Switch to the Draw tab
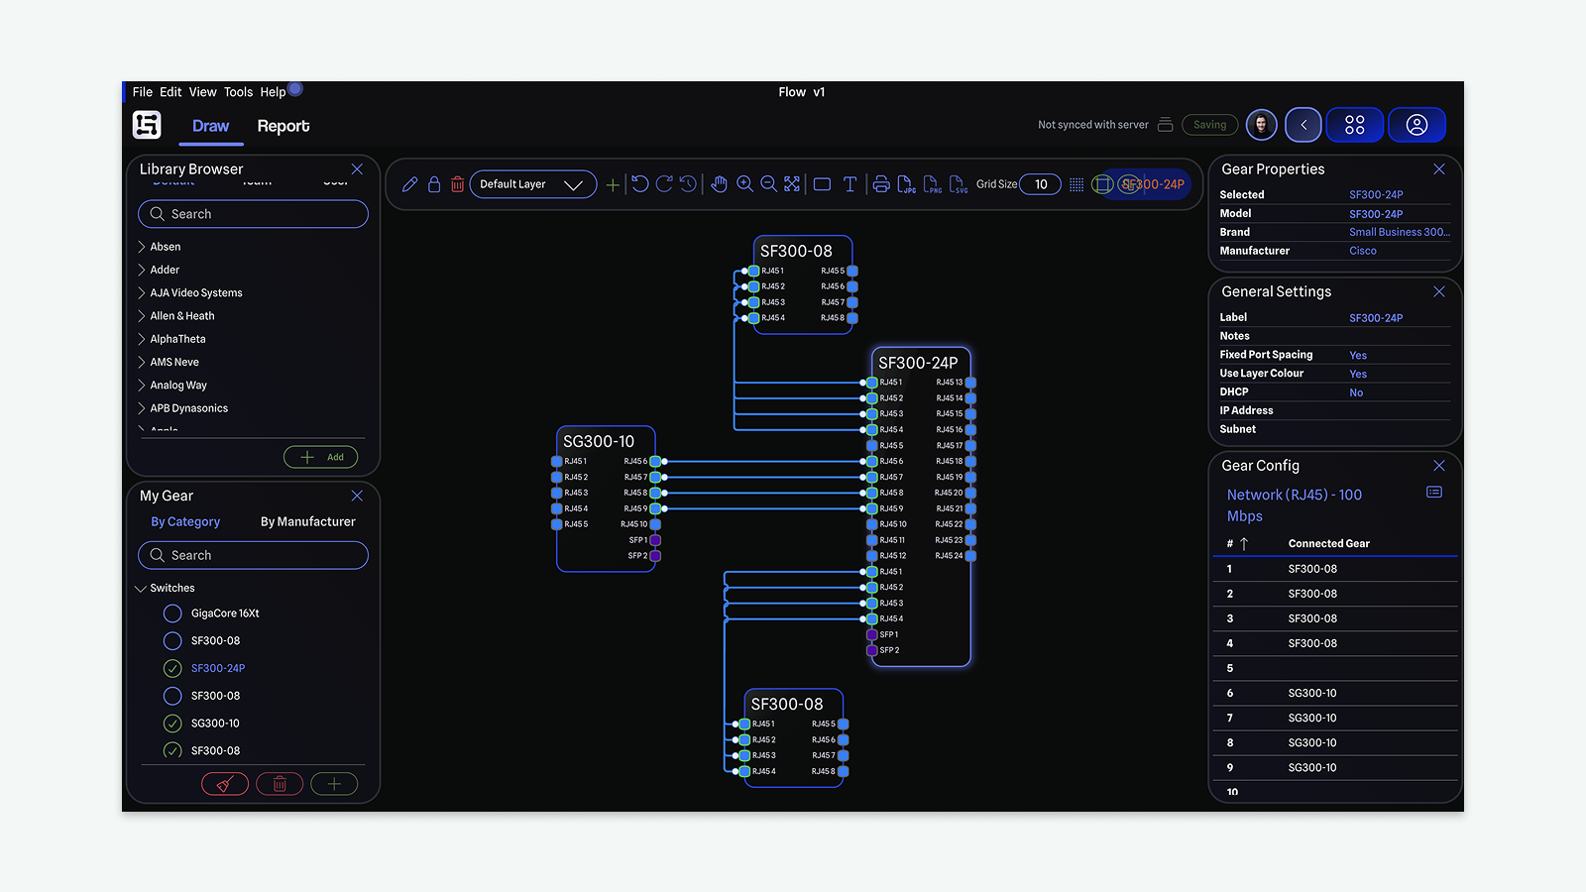This screenshot has height=892, width=1586. (x=210, y=126)
